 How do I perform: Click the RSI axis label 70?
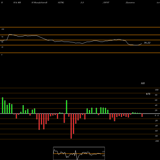tap(2, 37)
